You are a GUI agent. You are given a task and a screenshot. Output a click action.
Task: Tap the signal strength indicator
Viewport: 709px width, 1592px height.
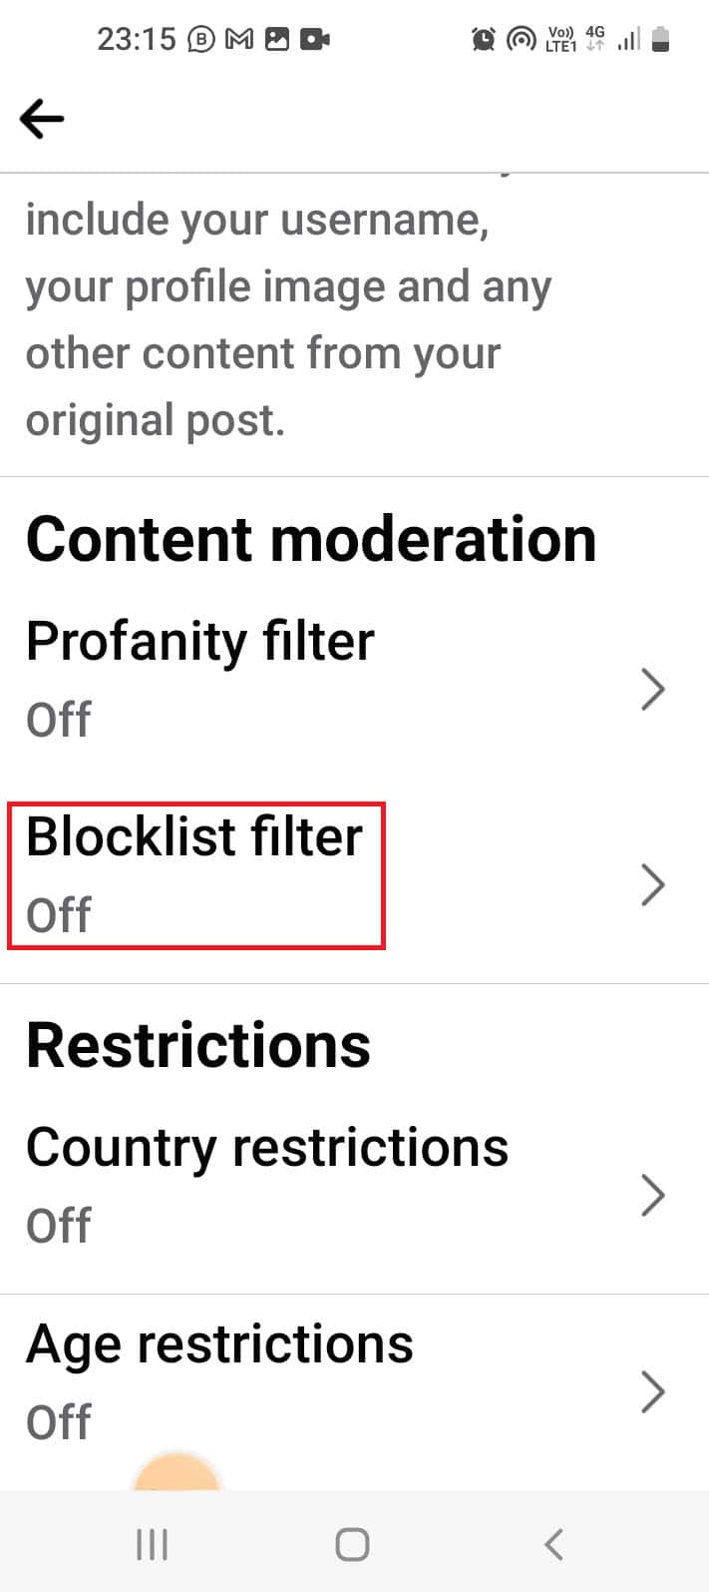tap(628, 38)
